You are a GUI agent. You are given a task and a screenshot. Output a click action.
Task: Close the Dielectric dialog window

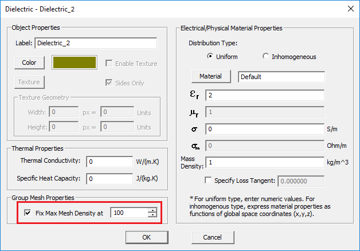pyautogui.click(x=350, y=7)
